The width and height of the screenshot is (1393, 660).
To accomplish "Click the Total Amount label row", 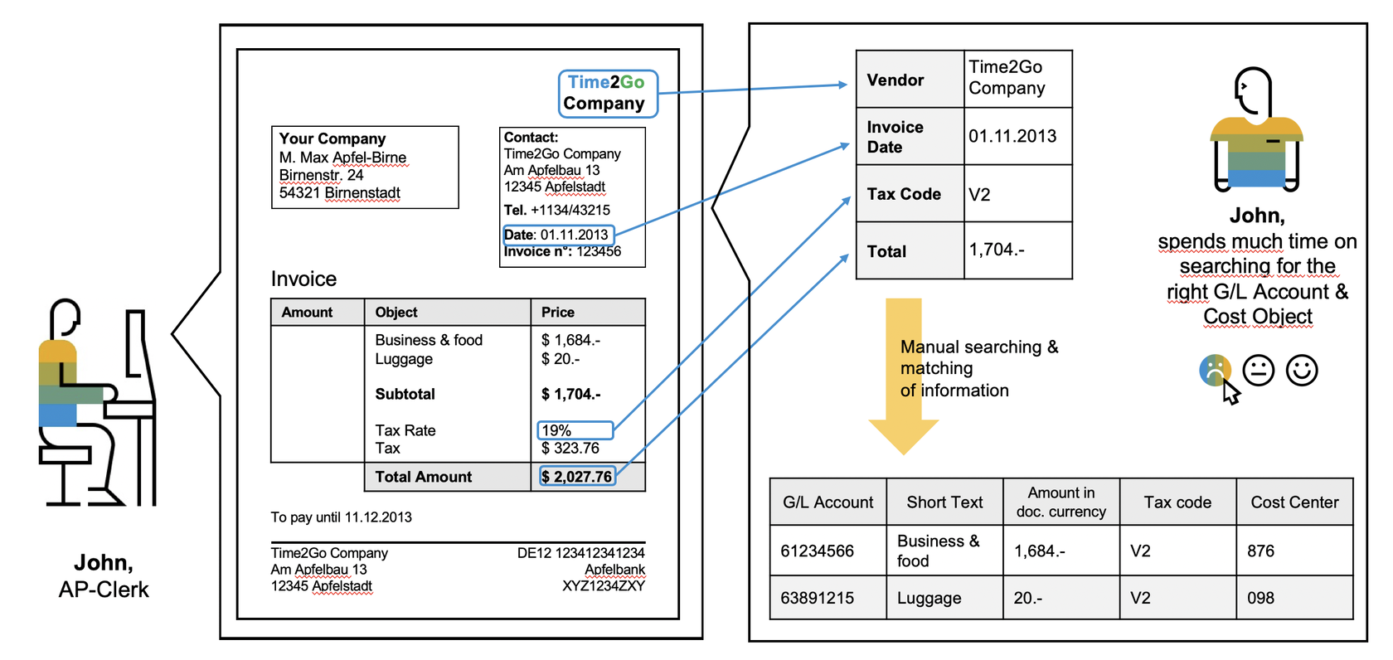I will [x=448, y=477].
